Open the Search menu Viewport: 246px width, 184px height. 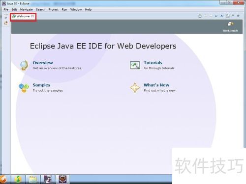41,9
